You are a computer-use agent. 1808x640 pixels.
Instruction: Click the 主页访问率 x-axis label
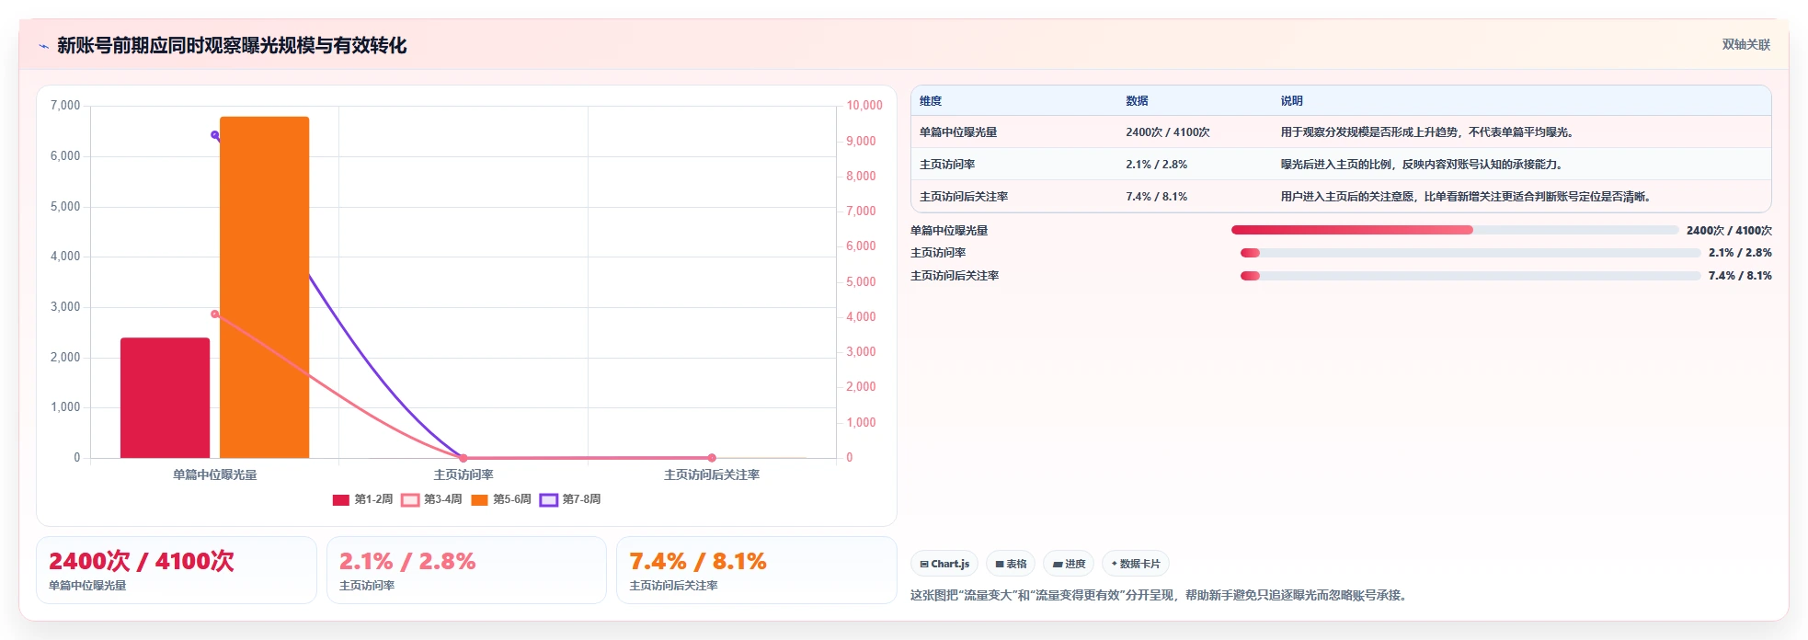pos(463,475)
